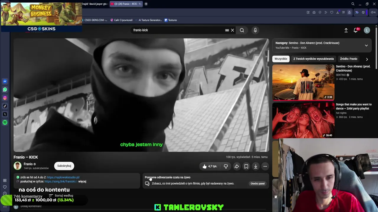Dislike the video
Image resolution: width=378 pixels, height=212 pixels.
coord(226,166)
